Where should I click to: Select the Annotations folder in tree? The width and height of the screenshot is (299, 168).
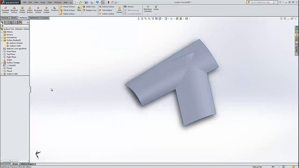point(12,37)
